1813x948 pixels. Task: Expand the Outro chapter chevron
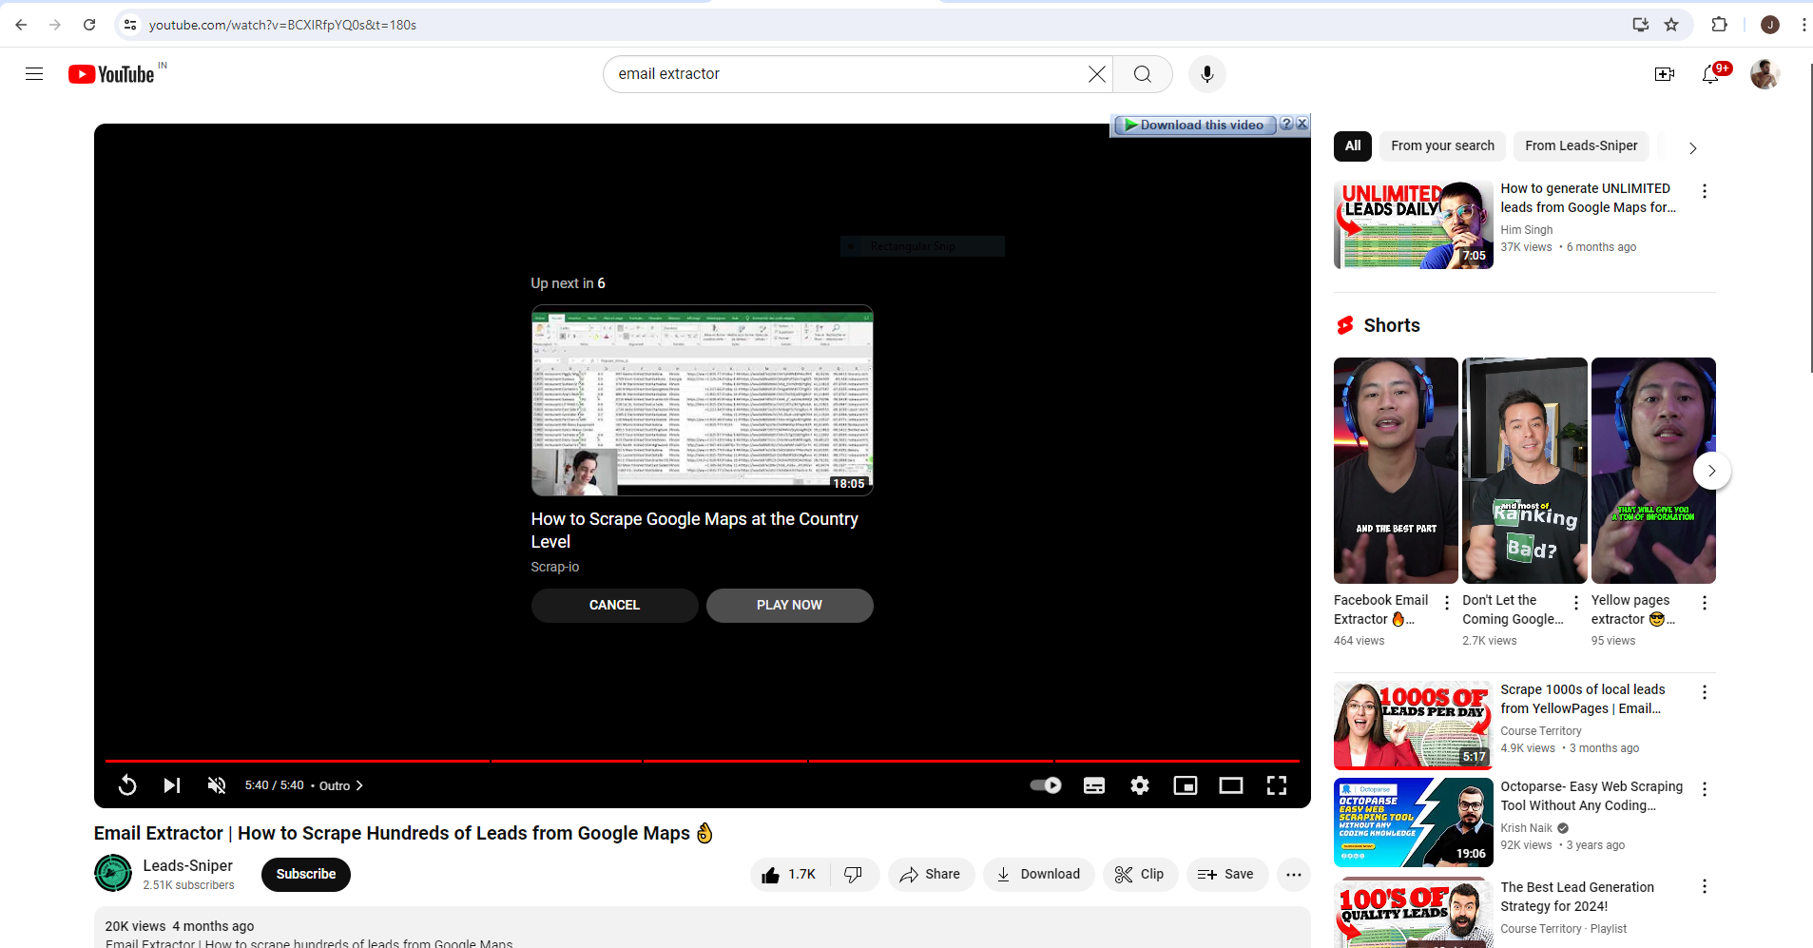pyautogui.click(x=359, y=786)
